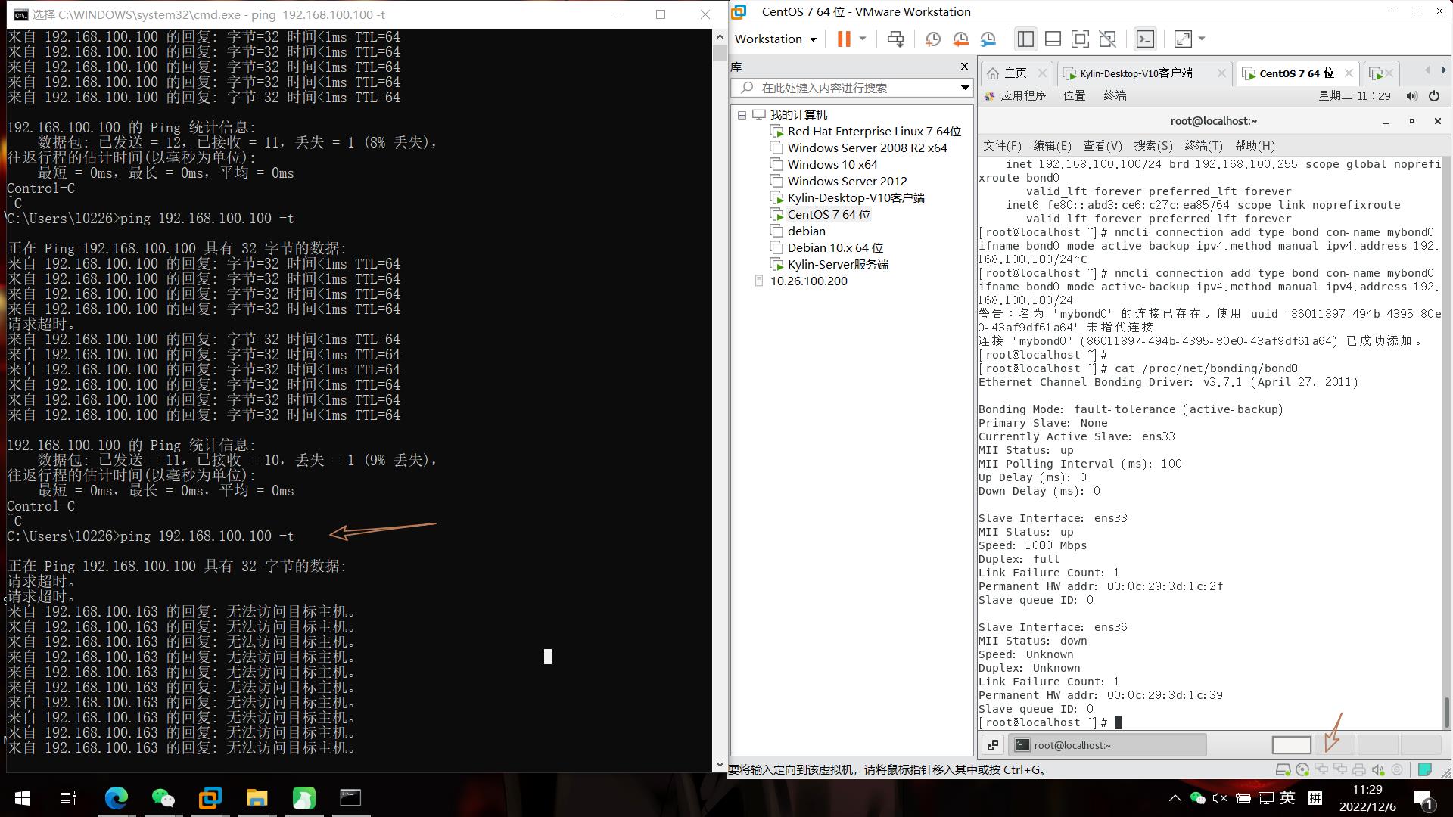Image resolution: width=1453 pixels, height=817 pixels.
Task: Click the show-desktop icon in CentOS panel
Action: coord(992,745)
